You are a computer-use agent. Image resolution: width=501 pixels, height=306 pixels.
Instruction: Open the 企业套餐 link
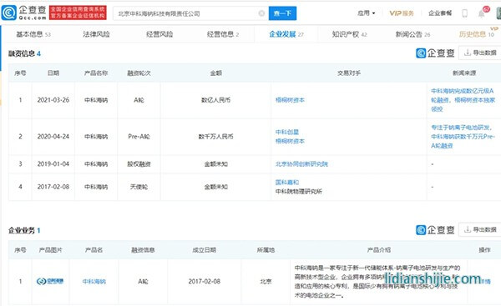440,13
